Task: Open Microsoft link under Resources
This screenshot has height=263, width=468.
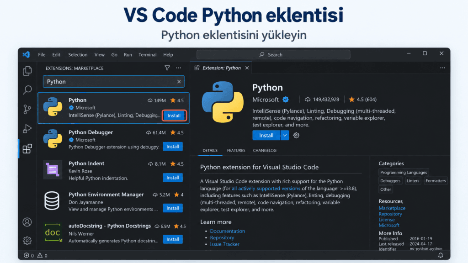Action: (389, 225)
